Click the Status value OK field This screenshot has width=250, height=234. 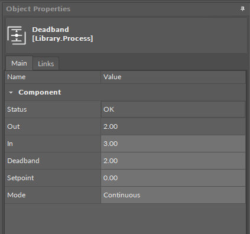coord(173,109)
